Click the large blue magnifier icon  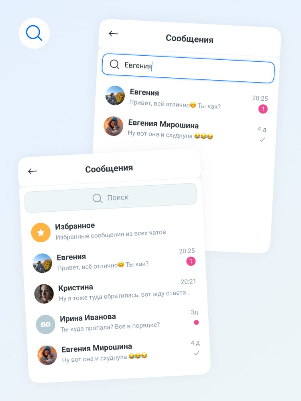[34, 33]
